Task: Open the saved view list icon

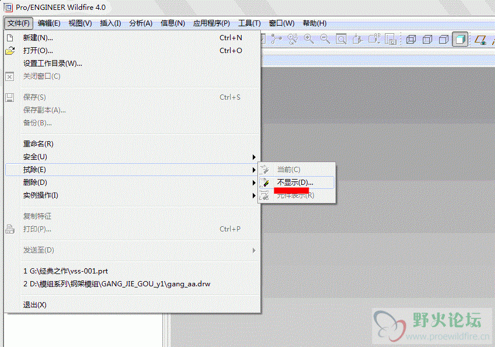Action: pos(374,39)
